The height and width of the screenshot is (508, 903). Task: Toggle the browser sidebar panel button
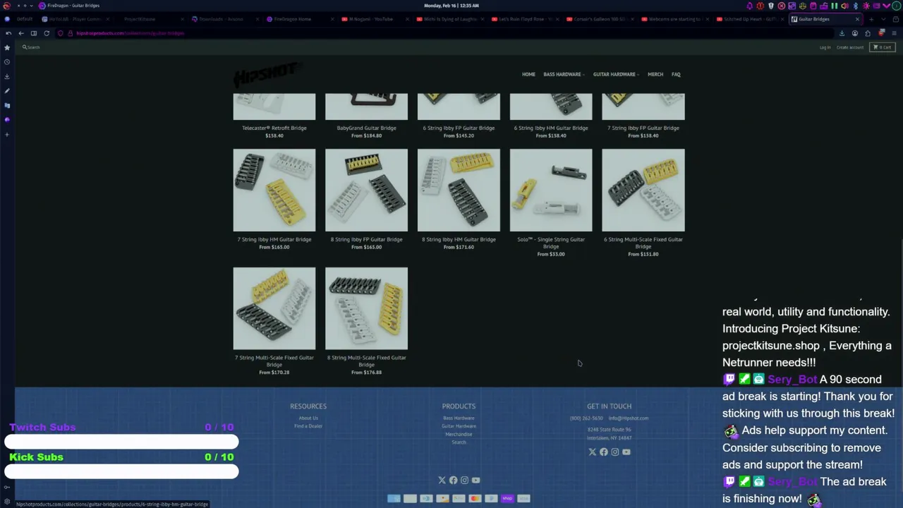pos(33,33)
